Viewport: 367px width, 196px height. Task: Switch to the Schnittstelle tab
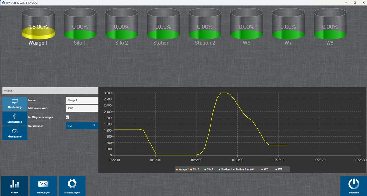[15, 119]
